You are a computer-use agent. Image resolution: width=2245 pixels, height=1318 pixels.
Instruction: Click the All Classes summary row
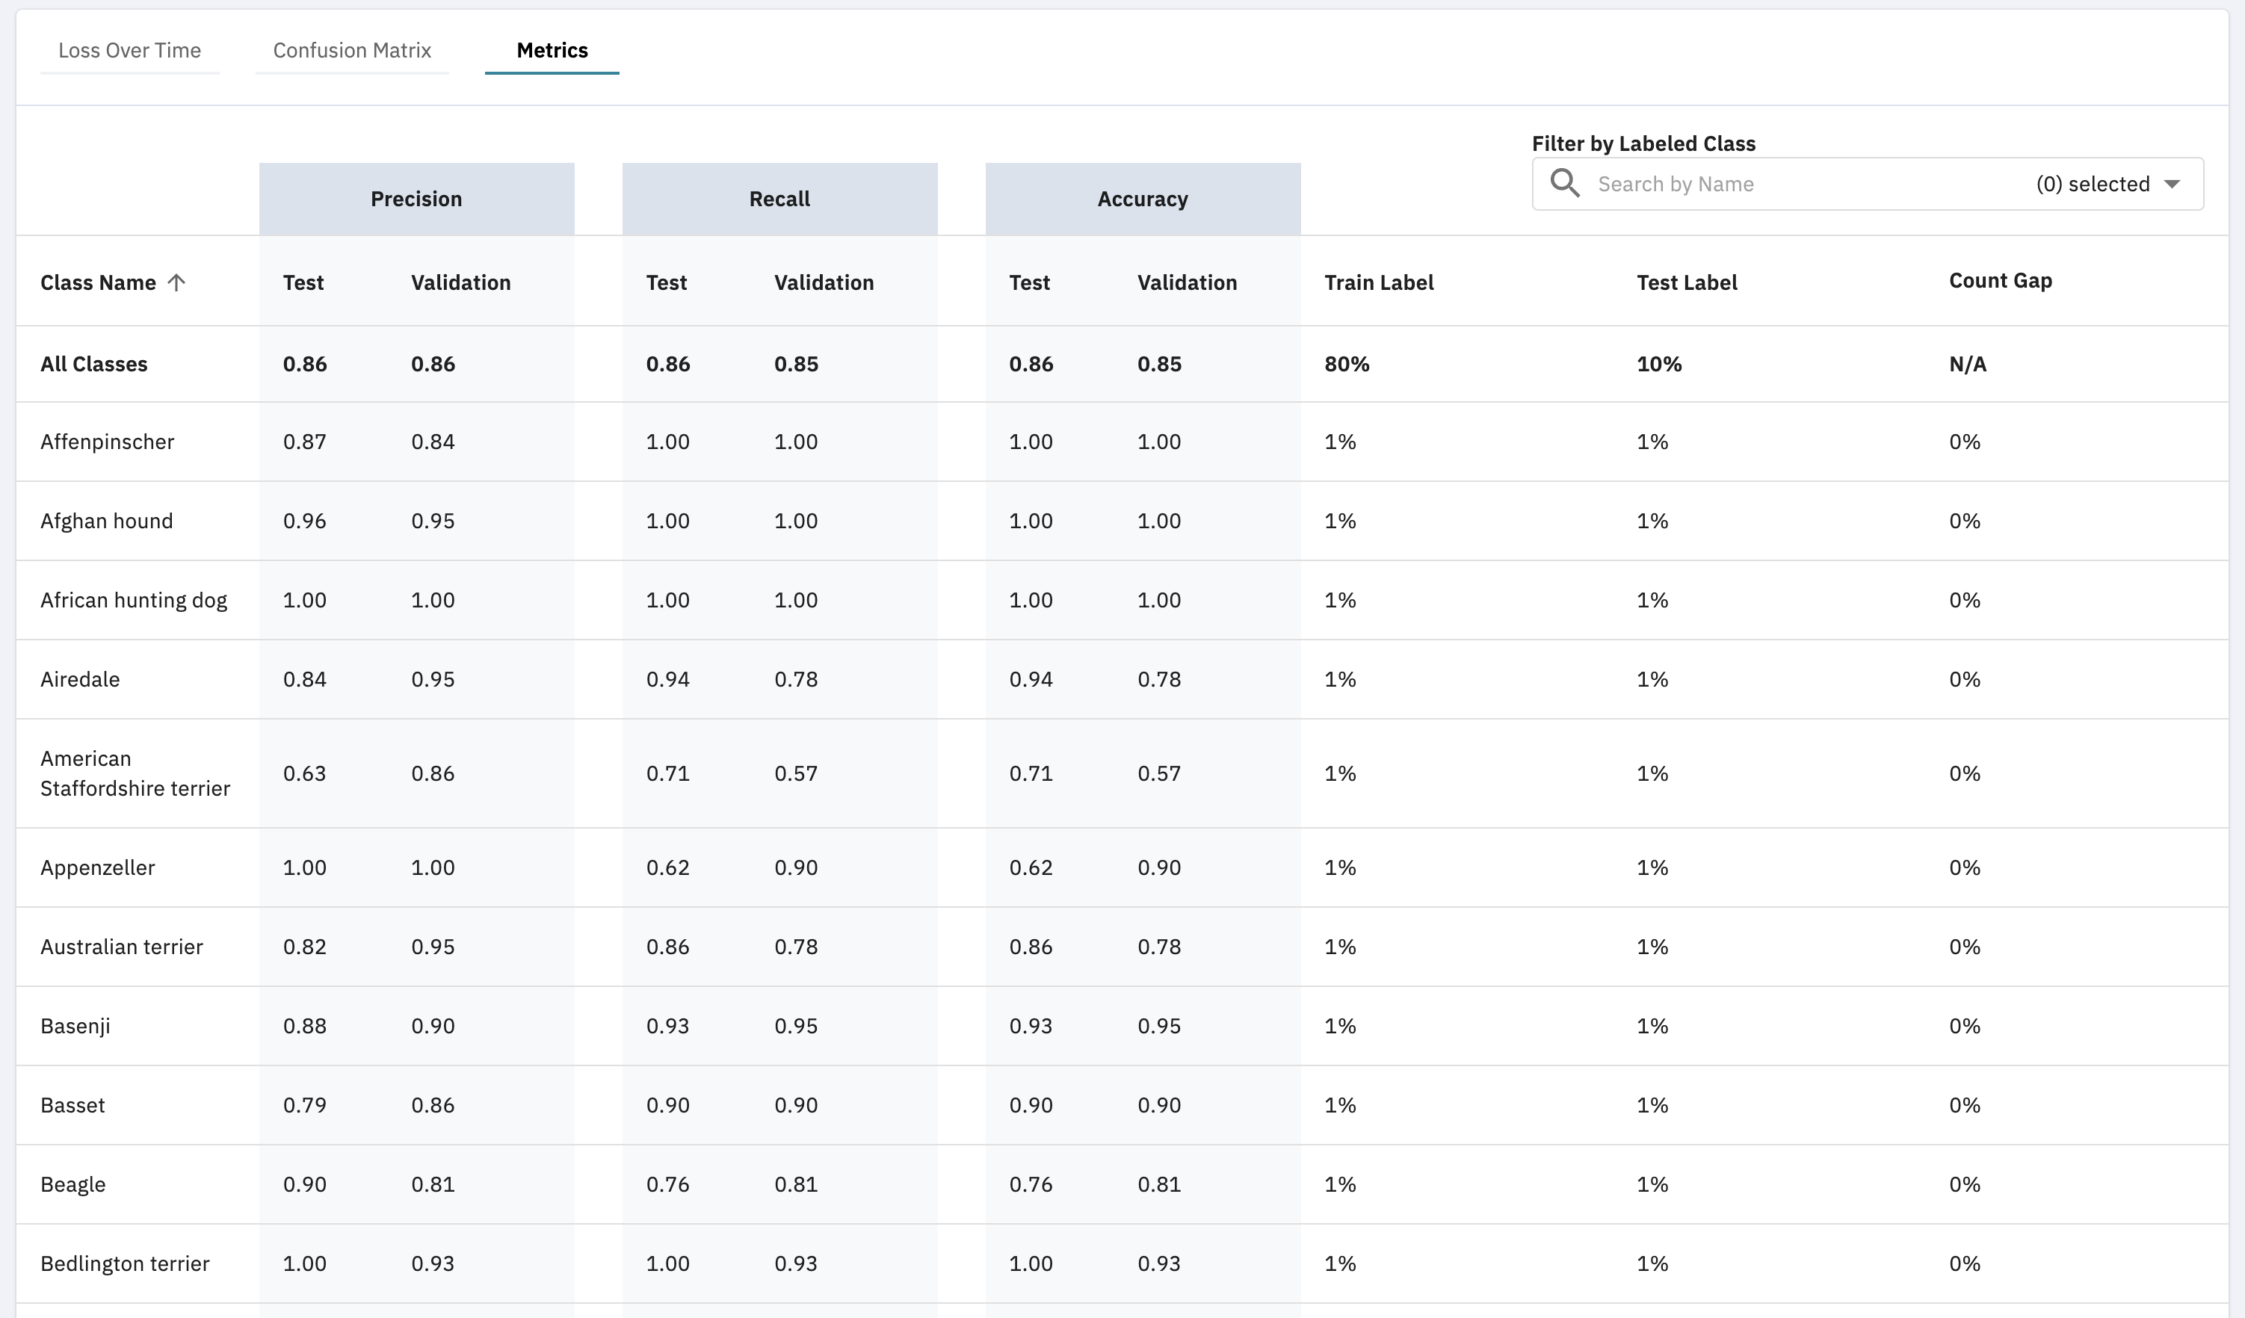(93, 364)
